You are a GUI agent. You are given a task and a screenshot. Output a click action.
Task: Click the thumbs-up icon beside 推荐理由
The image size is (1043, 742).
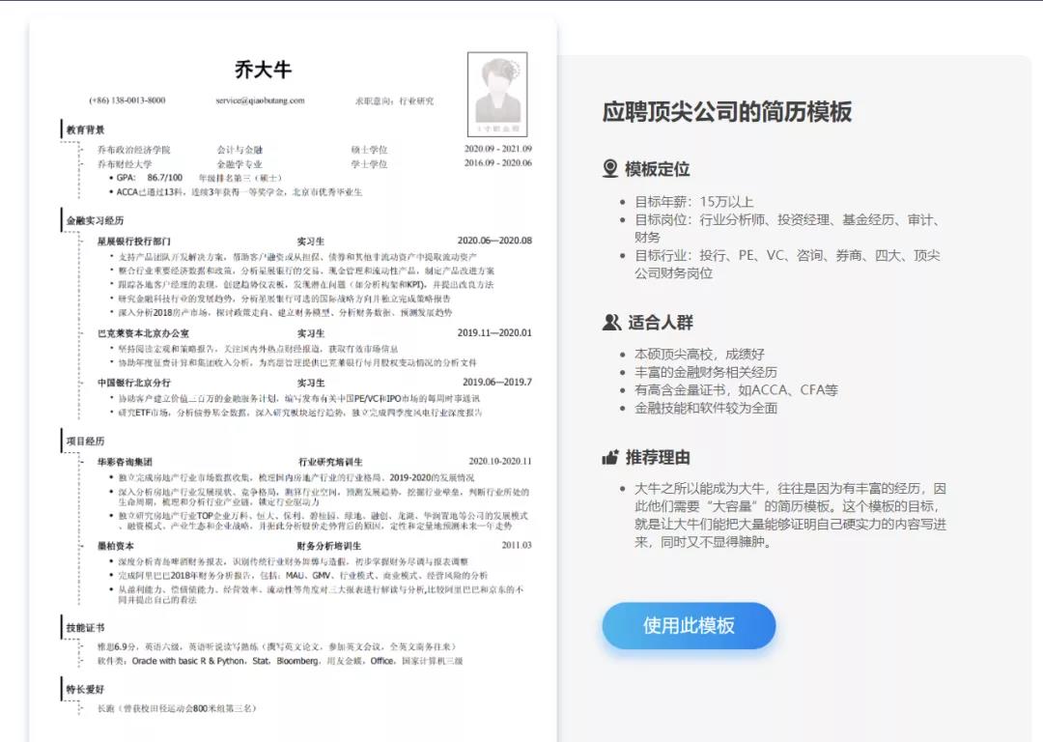click(x=610, y=457)
